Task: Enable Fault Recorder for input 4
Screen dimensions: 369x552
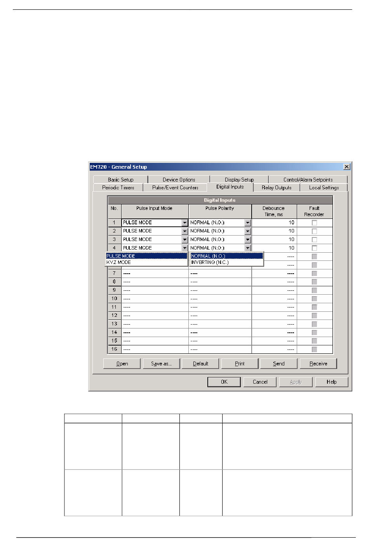Action: [314, 248]
